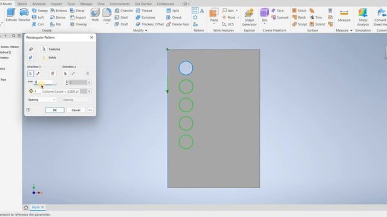Choose the Chamfer tool
The image size is (387, 217).
click(123, 11)
